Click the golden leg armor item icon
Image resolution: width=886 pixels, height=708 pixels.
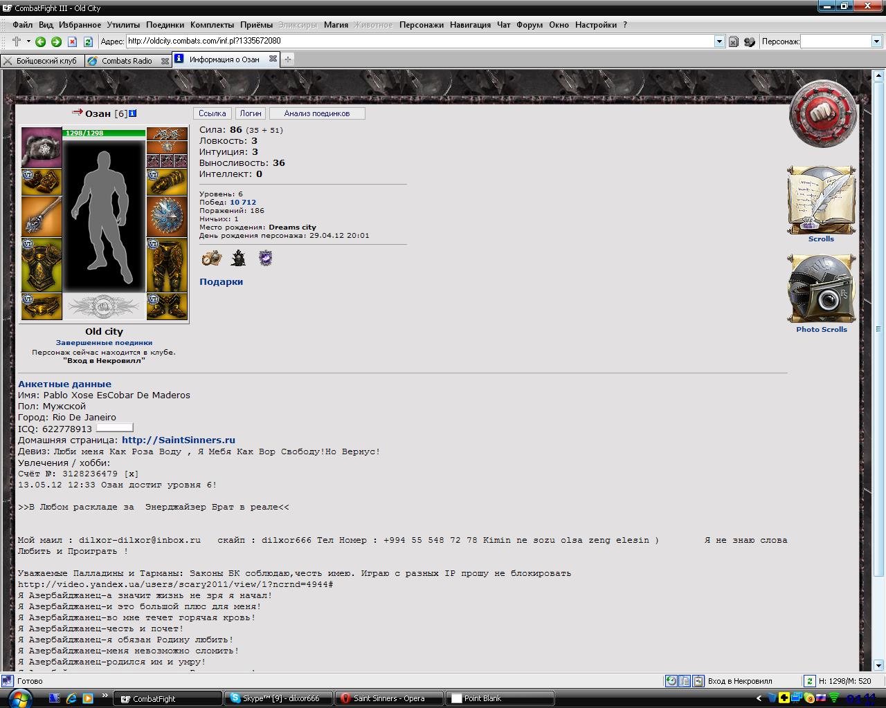167,265
